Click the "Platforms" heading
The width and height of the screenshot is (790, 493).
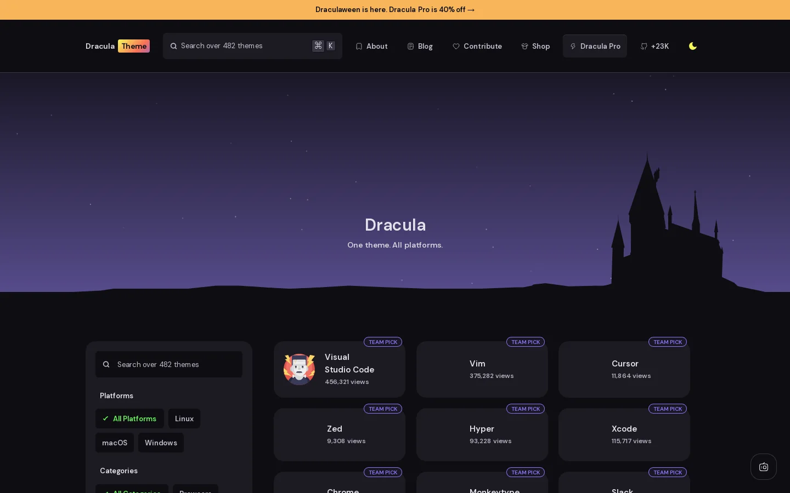[116, 395]
